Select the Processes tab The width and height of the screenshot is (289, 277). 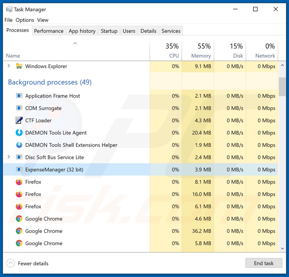18,30
